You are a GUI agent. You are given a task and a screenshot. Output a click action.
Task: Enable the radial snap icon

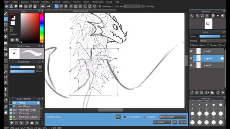point(75,6)
